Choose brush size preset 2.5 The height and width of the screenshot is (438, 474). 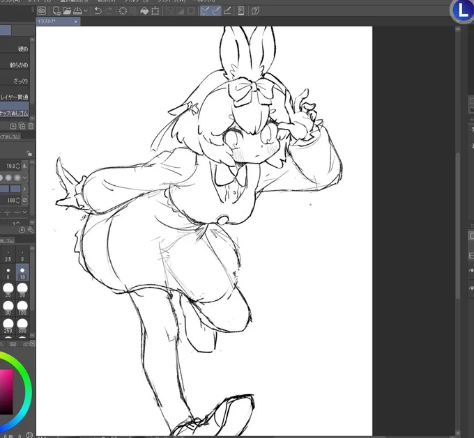coord(8,256)
